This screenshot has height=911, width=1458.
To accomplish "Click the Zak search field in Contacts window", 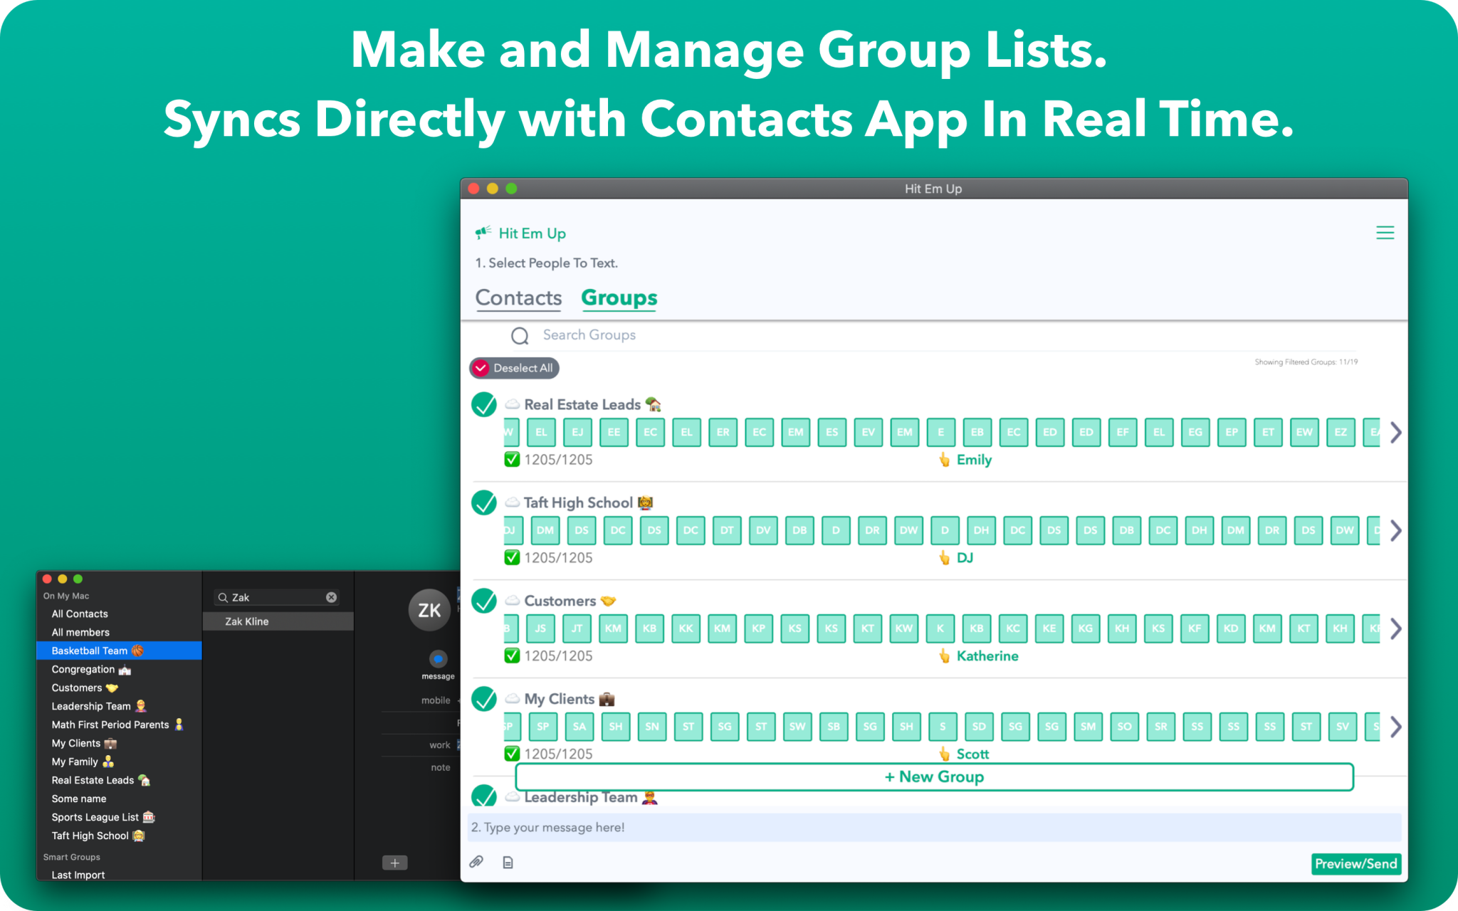I will tap(276, 597).
